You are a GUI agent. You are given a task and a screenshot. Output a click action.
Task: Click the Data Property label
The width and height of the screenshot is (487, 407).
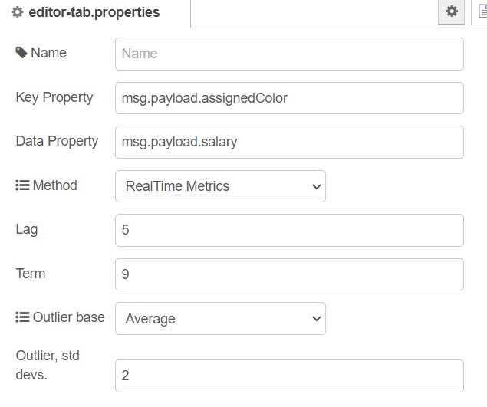[57, 141]
